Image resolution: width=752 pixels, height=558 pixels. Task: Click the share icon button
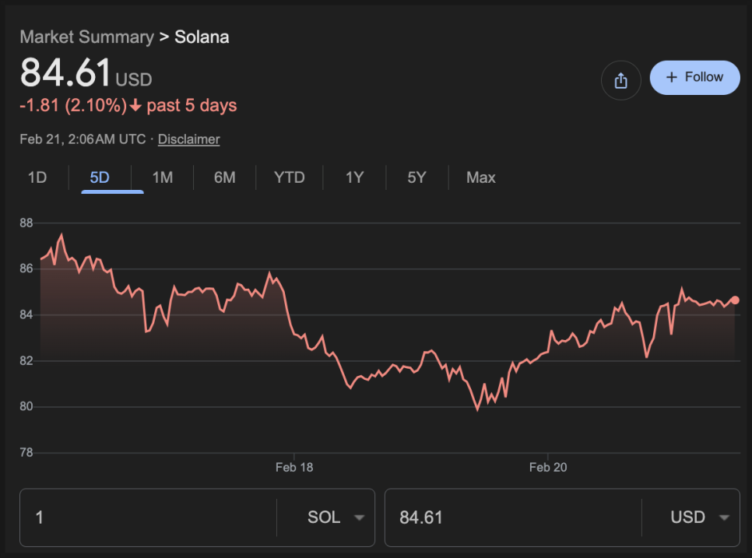[620, 80]
